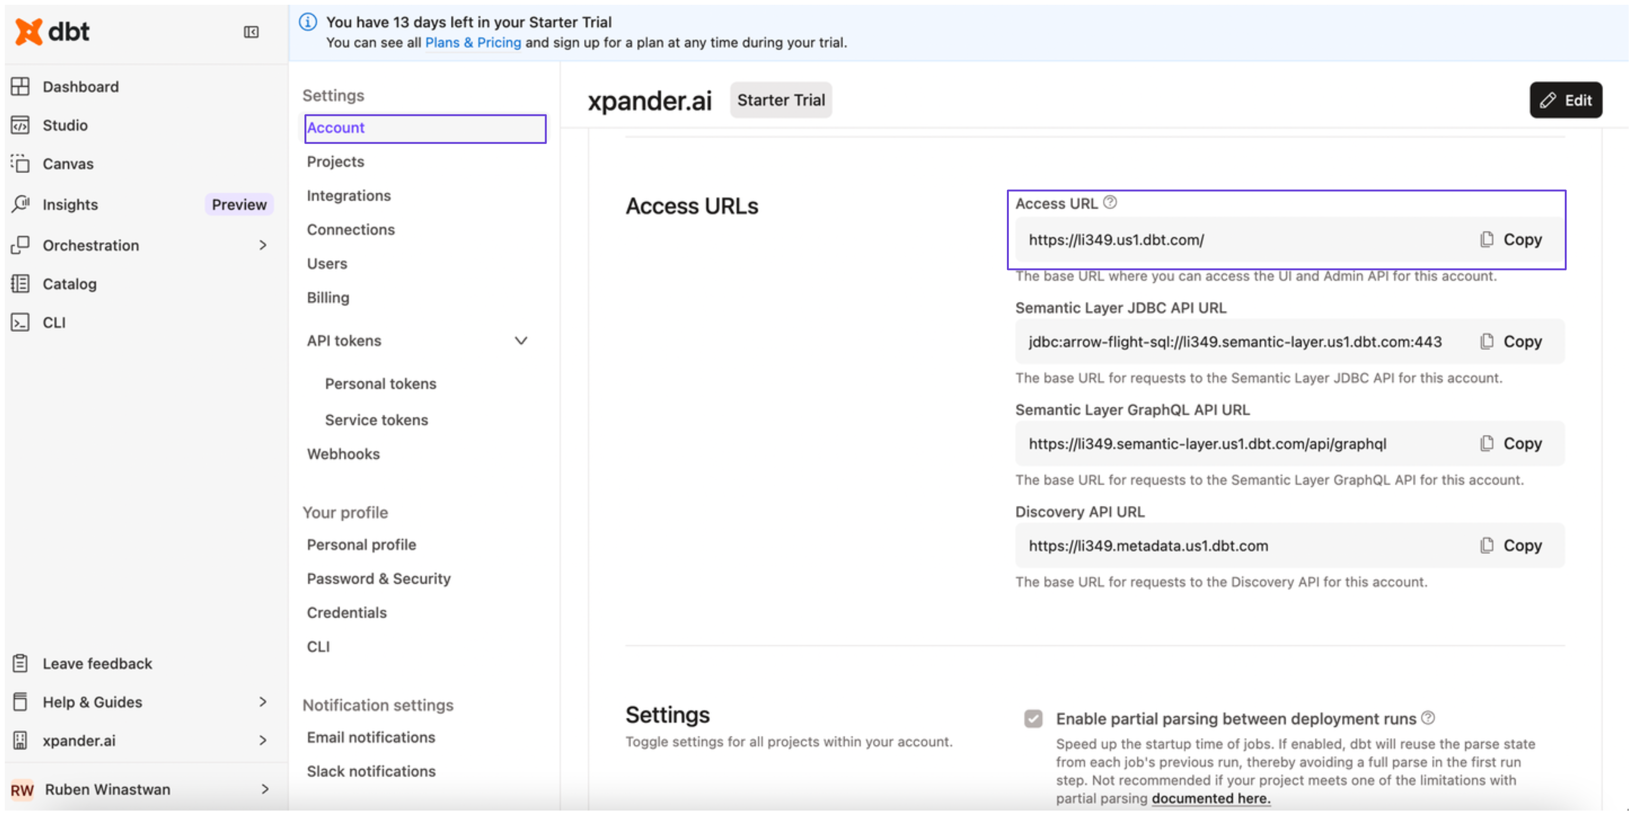
Task: Click the copy icon for Discovery API URL
Action: click(x=1486, y=545)
